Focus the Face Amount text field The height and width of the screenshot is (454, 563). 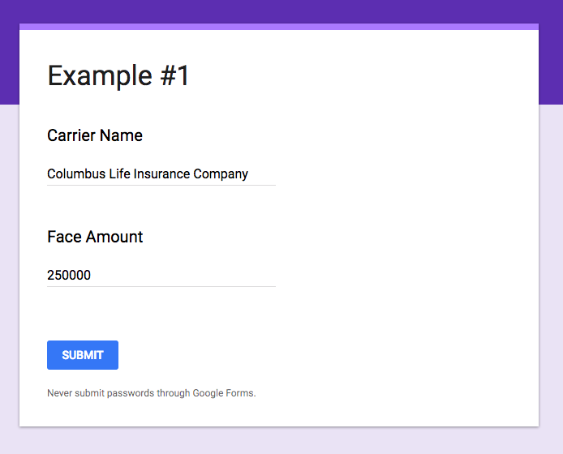[x=161, y=276]
